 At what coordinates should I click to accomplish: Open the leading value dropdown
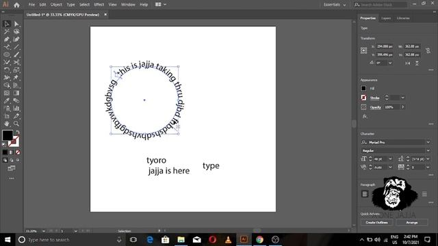pos(428,159)
